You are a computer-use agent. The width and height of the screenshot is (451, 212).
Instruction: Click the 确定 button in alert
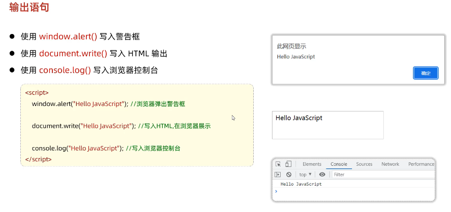[426, 73]
